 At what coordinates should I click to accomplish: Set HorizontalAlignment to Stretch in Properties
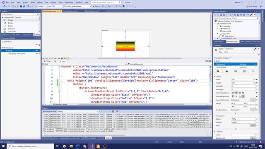243,93
